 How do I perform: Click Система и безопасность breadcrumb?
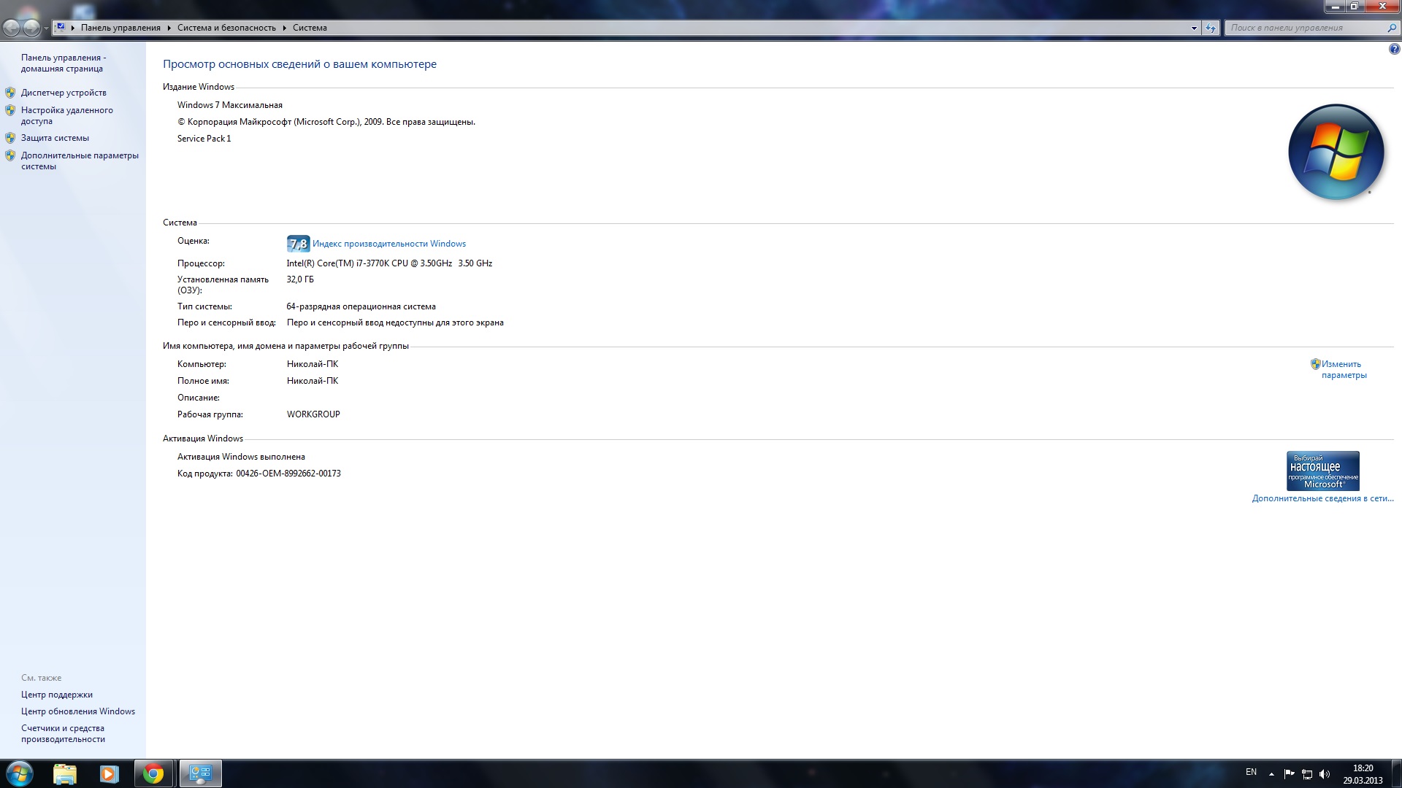pyautogui.click(x=226, y=28)
